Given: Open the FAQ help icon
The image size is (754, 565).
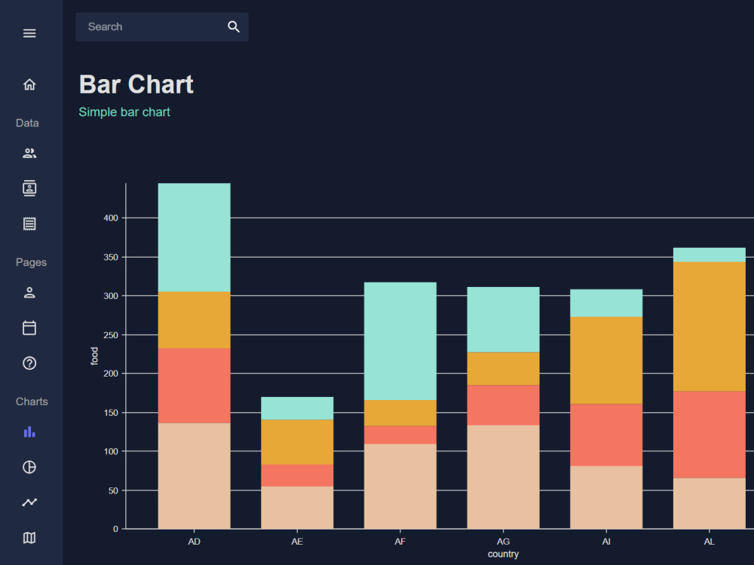Looking at the screenshot, I should tap(29, 363).
